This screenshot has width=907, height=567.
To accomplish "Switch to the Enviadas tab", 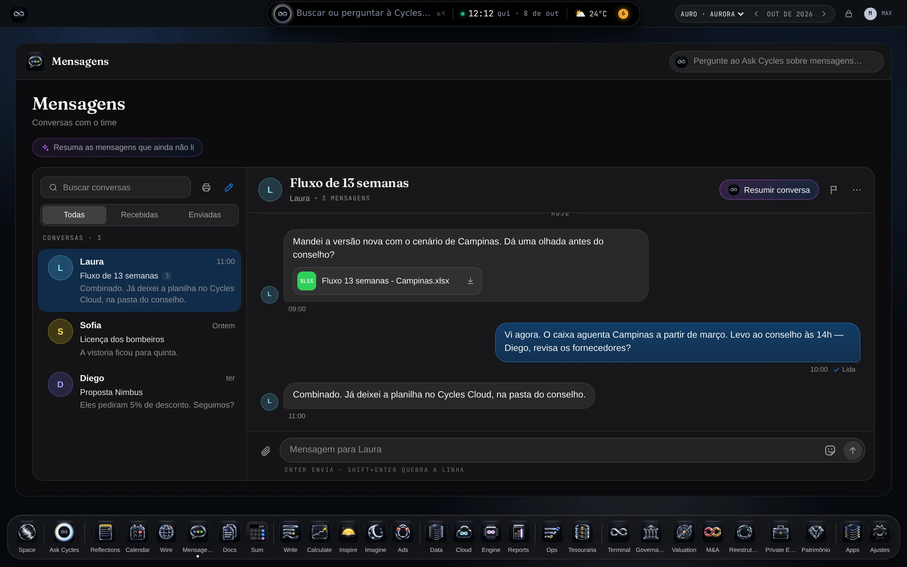I will click(x=204, y=215).
